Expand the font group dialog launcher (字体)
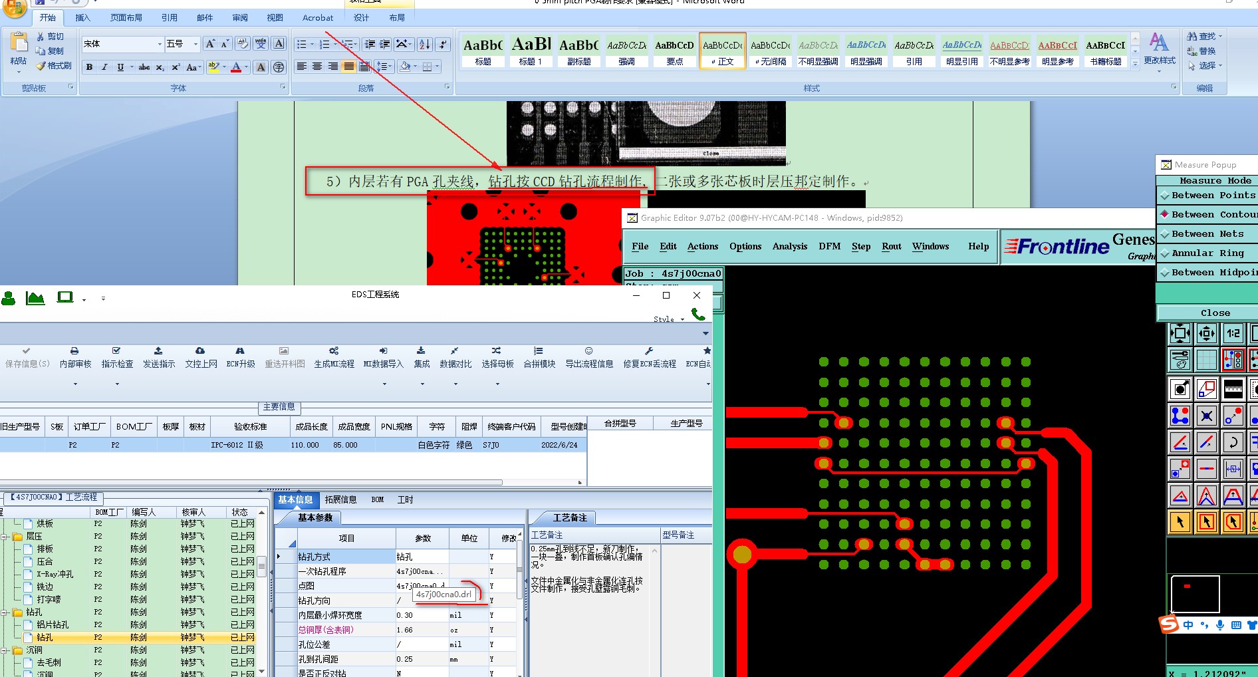The image size is (1258, 677). tap(283, 87)
